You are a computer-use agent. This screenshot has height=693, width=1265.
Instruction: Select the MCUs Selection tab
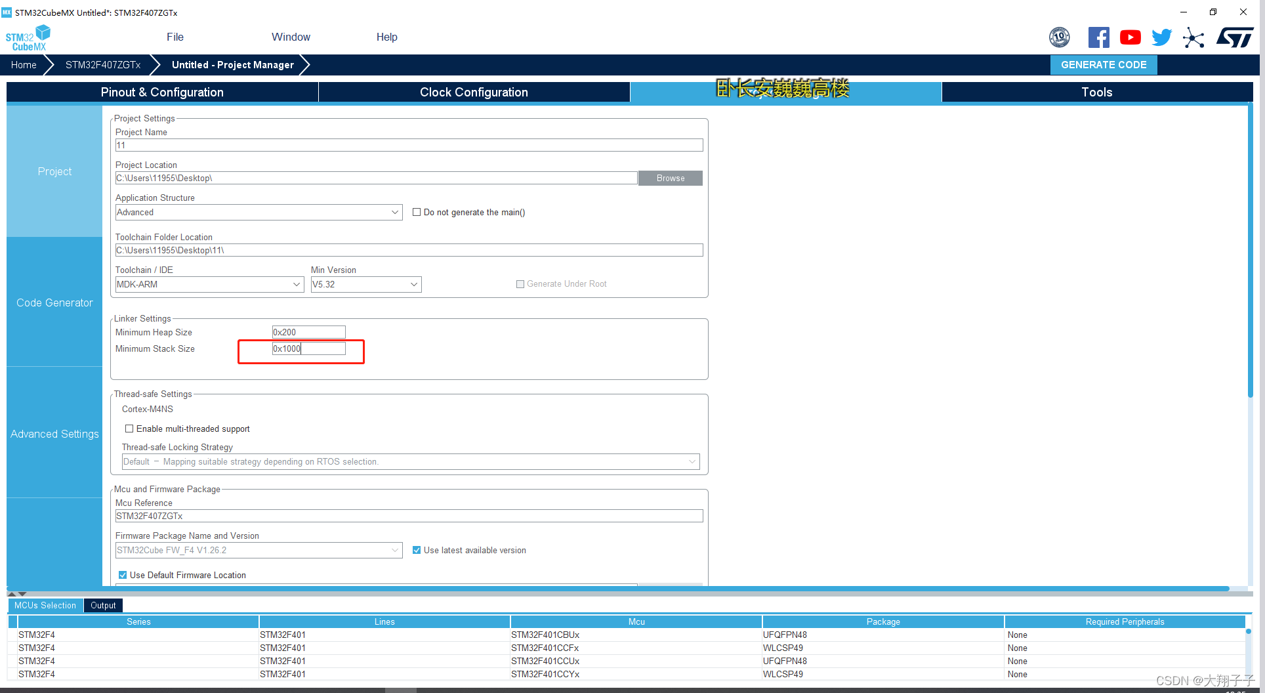[x=45, y=605]
